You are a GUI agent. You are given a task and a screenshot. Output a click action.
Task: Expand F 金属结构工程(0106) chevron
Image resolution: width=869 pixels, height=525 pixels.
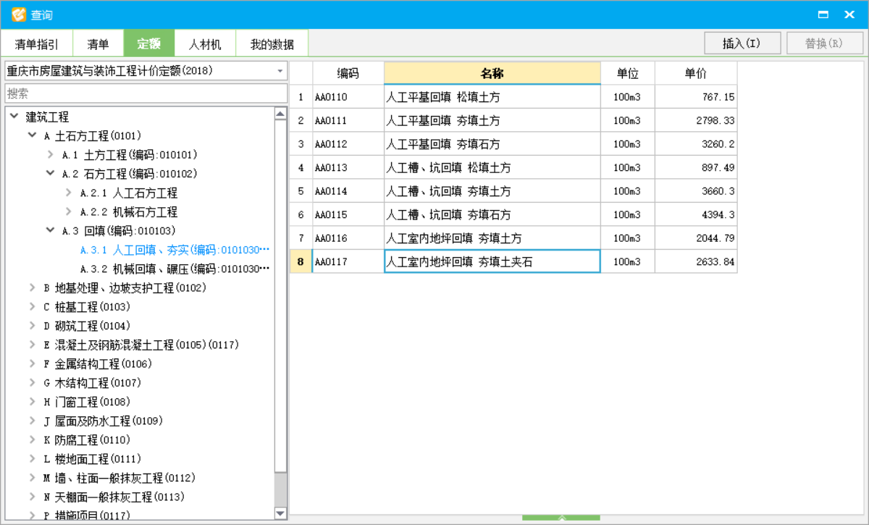tap(32, 364)
